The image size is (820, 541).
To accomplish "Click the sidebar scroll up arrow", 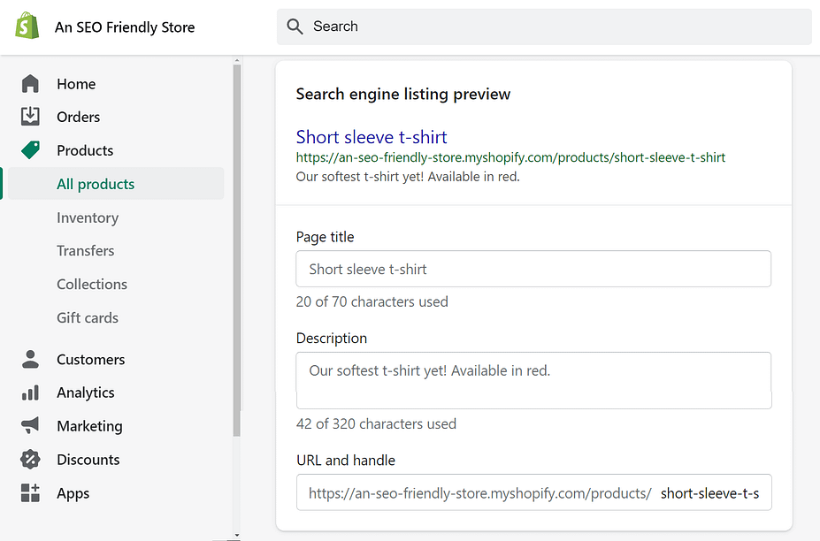I will (x=237, y=61).
